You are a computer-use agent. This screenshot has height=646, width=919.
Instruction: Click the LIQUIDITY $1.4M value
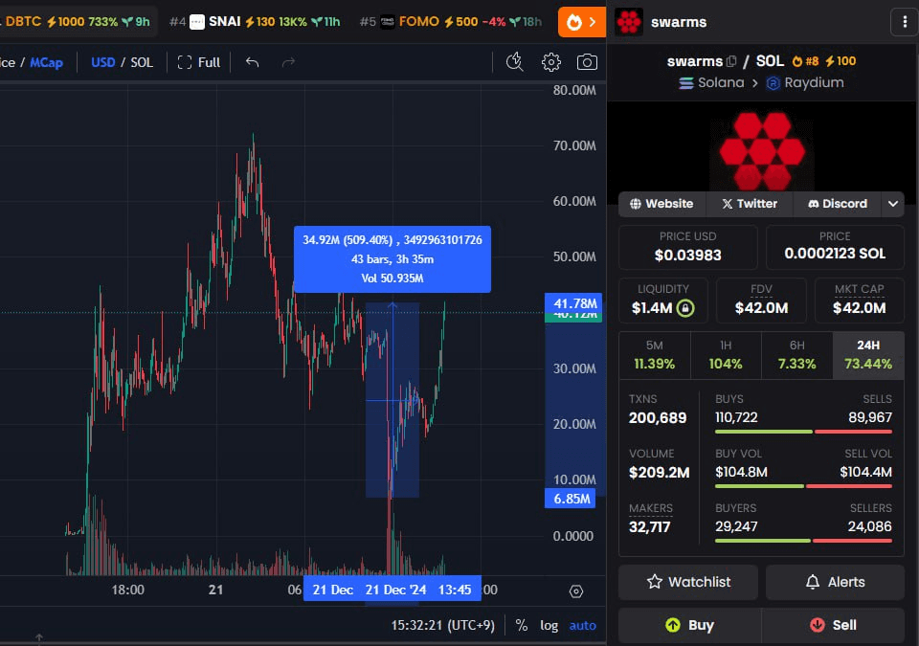click(652, 308)
